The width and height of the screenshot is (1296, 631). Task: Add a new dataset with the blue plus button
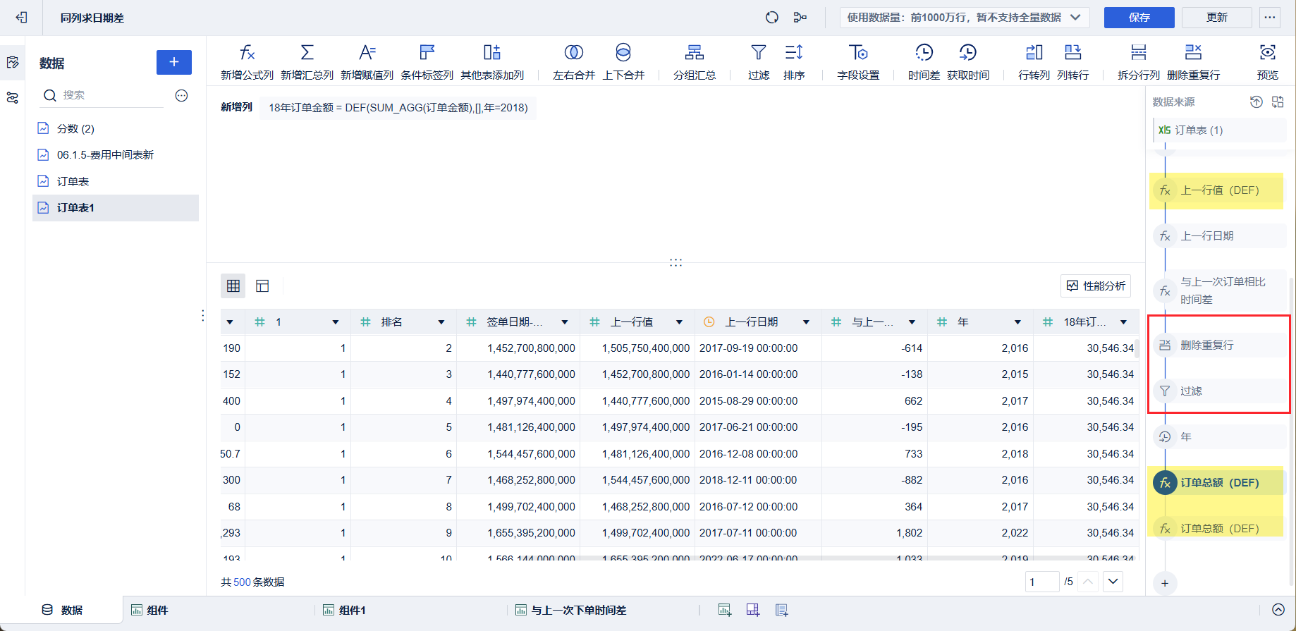pyautogui.click(x=174, y=62)
